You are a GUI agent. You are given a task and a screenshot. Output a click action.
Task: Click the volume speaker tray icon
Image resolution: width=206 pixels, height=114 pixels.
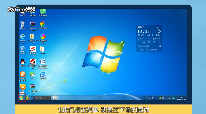pos(166,98)
